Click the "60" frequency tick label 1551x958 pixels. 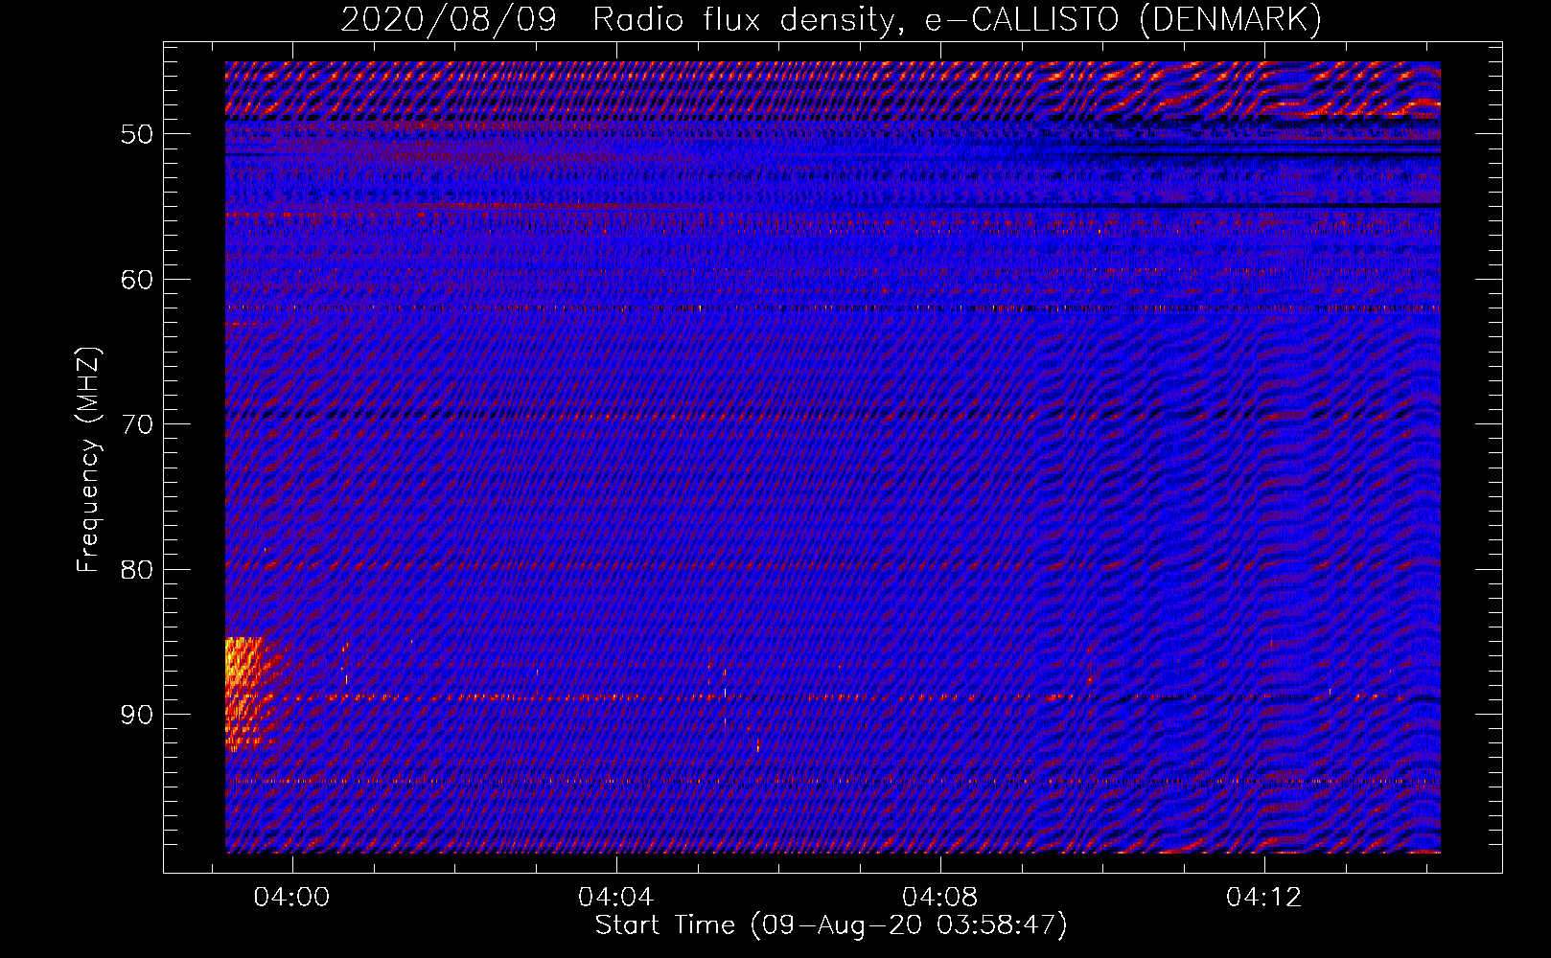click(136, 280)
